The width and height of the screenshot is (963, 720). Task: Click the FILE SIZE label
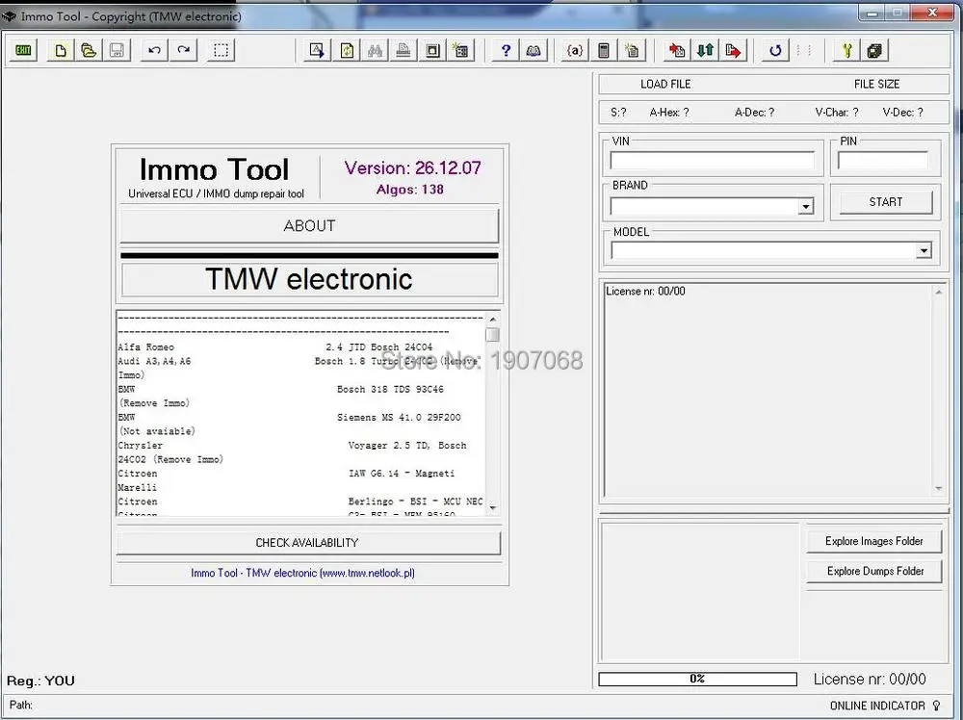click(876, 84)
